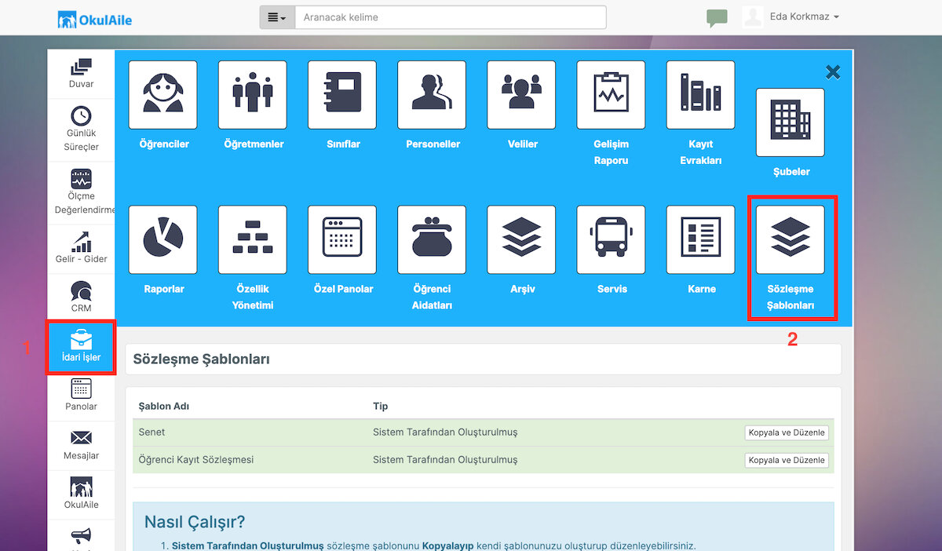Select İdari İşler in the sidebar

[81, 346]
